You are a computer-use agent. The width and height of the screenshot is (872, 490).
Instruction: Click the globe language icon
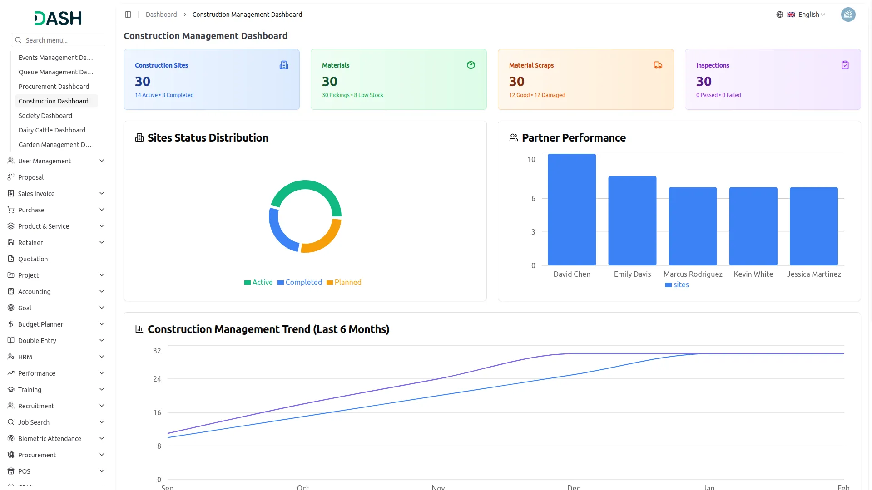(780, 15)
